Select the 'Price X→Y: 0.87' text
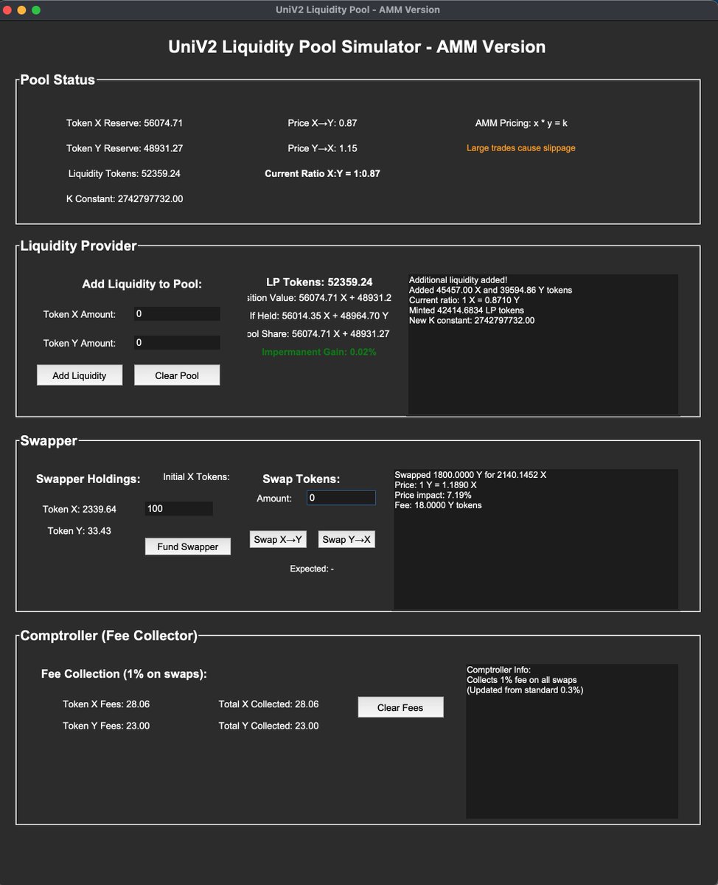Viewport: 718px width, 885px height. click(x=322, y=123)
